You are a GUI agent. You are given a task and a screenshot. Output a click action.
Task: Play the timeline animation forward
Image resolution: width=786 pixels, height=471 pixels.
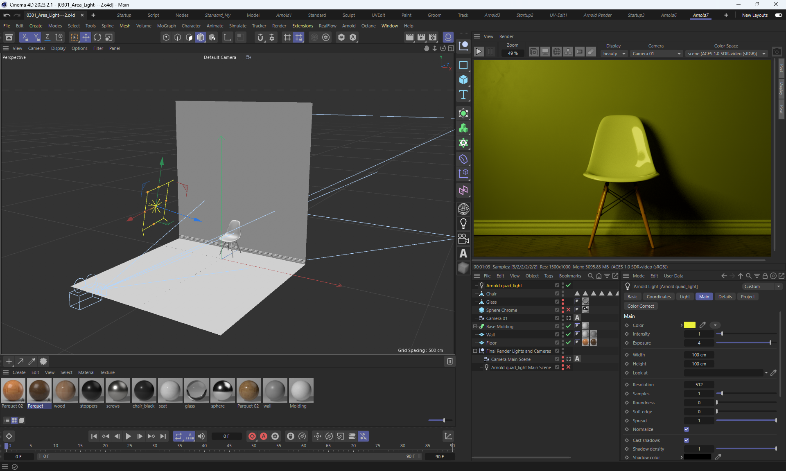128,436
